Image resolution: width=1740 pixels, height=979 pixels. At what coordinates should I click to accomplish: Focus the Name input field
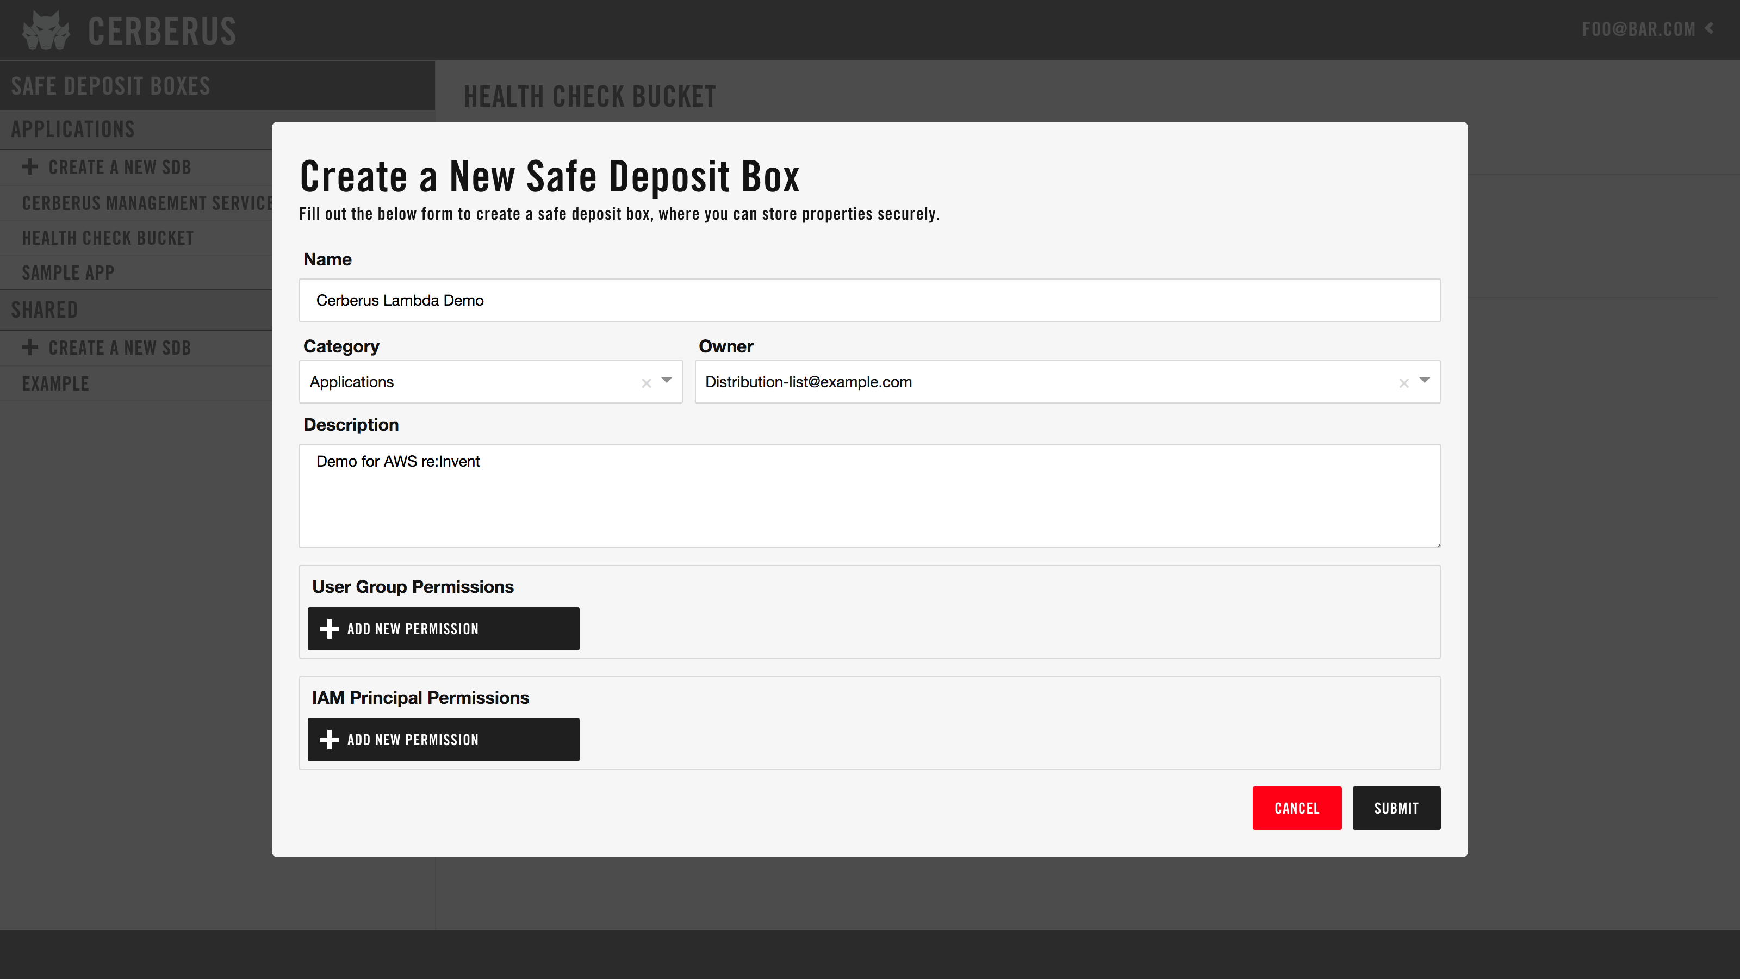point(869,300)
